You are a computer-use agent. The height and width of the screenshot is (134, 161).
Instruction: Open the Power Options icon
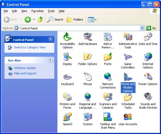[x=148, y=77]
